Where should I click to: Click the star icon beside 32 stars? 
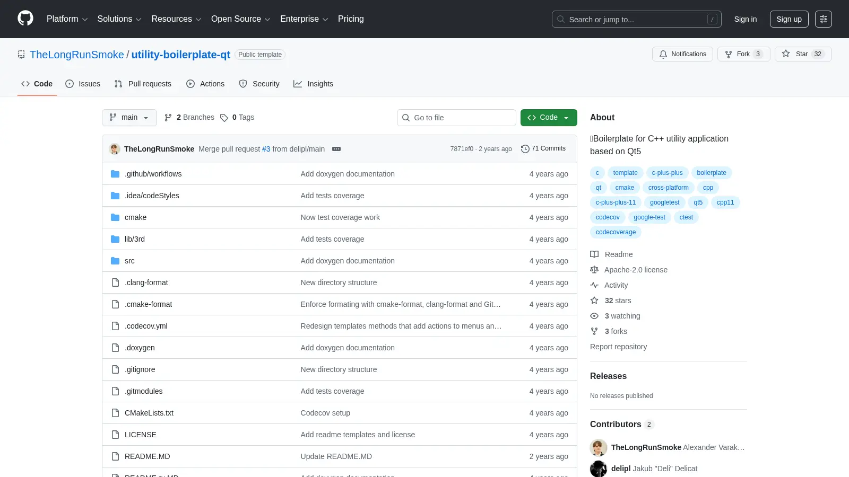[x=594, y=301]
